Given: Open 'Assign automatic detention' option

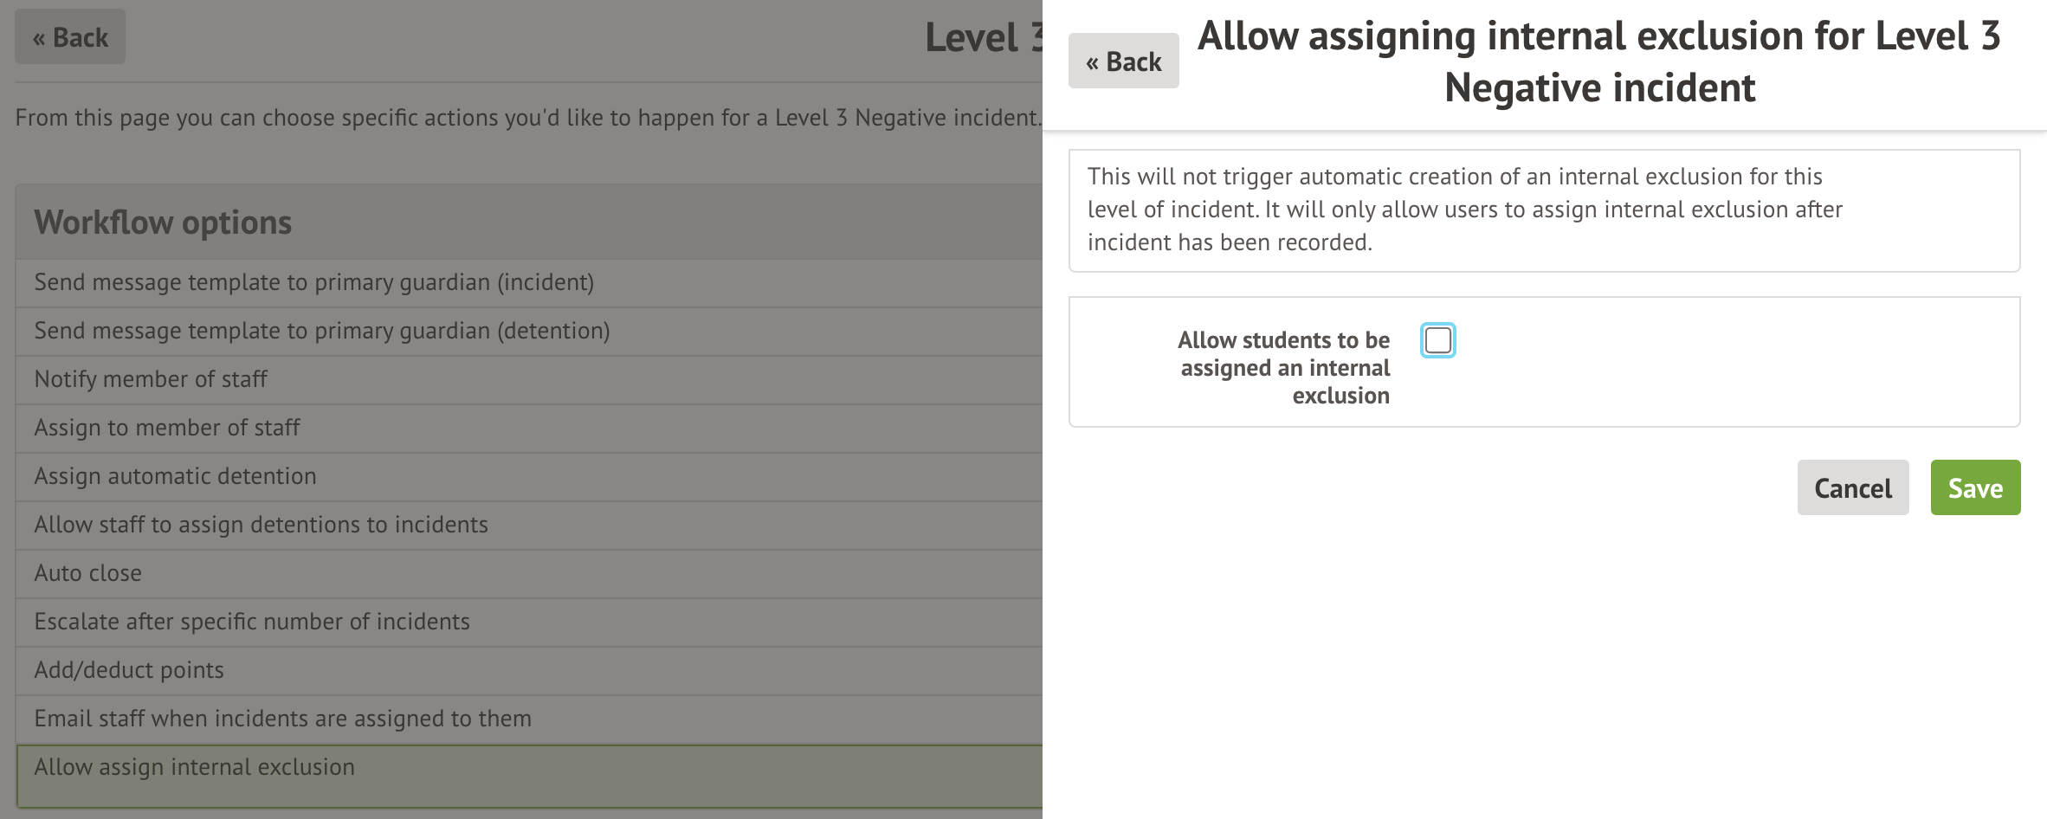Looking at the screenshot, I should pos(175,476).
